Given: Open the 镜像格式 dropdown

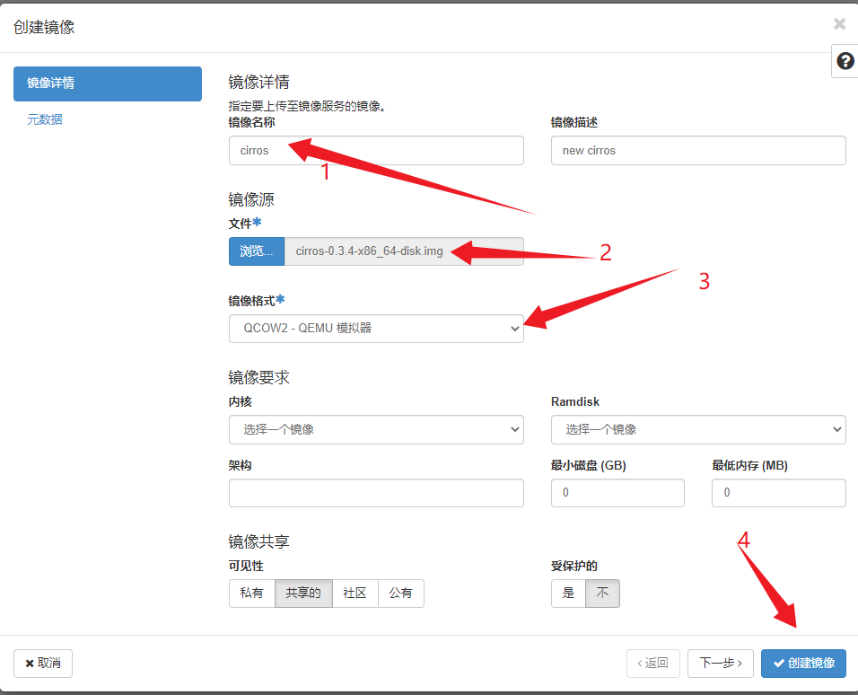Looking at the screenshot, I should (x=376, y=329).
